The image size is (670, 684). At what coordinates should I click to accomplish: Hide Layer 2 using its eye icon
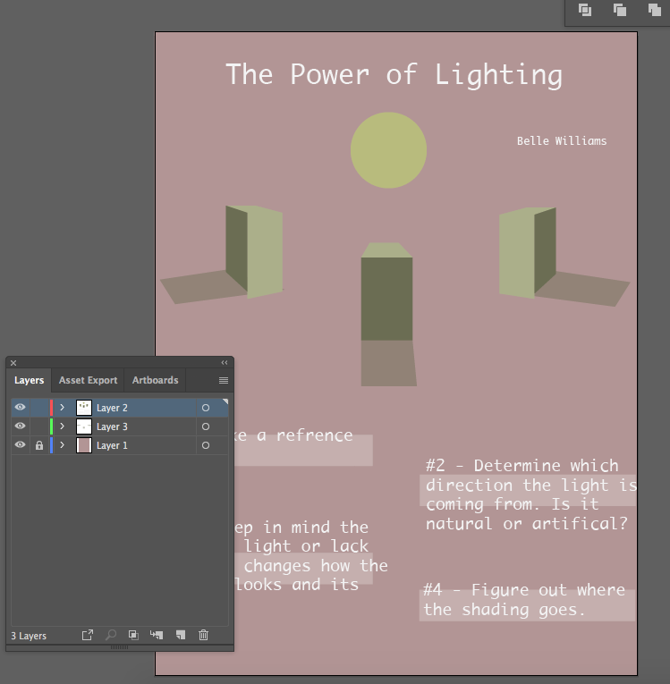[20, 408]
